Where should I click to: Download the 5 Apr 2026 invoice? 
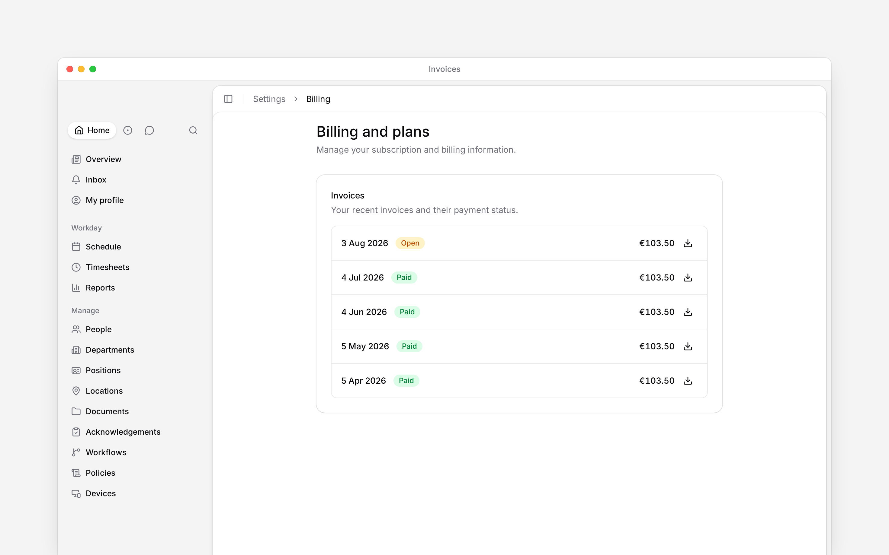(688, 381)
